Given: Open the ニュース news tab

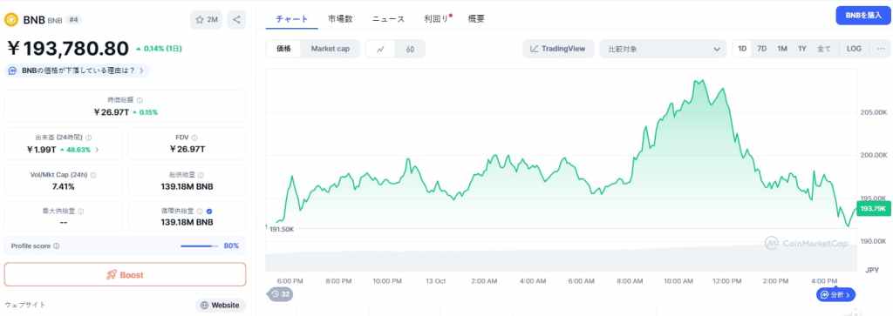Looking at the screenshot, I should (x=388, y=19).
